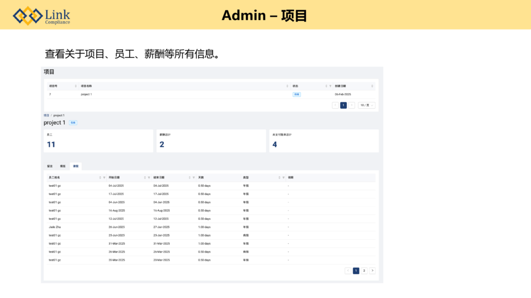Switch to the 留言 tab
531x298 pixels.
pos(50,167)
